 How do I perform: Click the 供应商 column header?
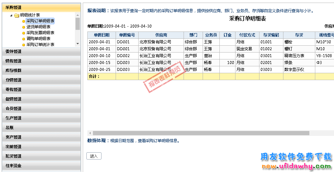[161, 35]
